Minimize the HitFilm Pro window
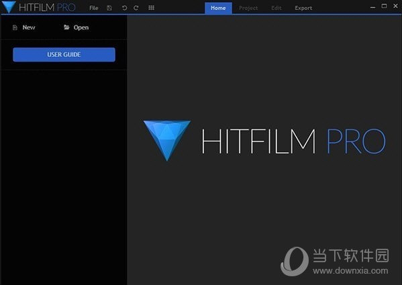 pyautogui.click(x=372, y=7)
